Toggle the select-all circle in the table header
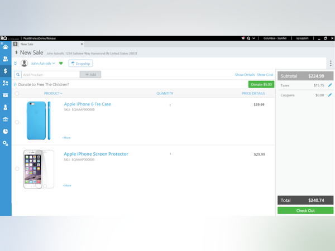This screenshot has width=335, height=251. (x=17, y=94)
